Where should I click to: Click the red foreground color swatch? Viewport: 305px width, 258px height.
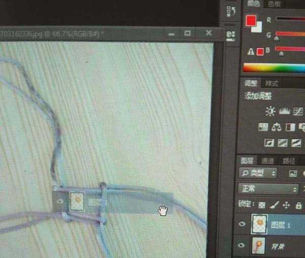251,21
